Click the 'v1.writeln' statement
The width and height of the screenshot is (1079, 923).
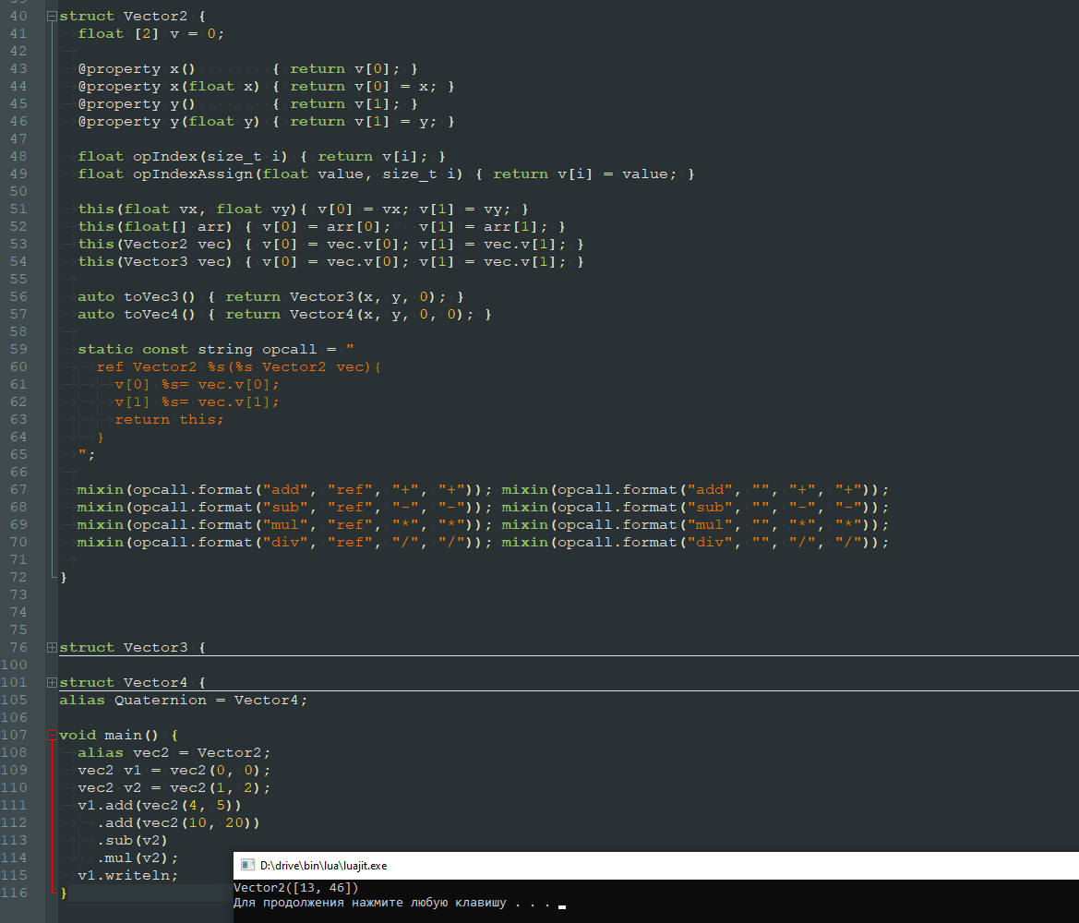click(x=127, y=876)
